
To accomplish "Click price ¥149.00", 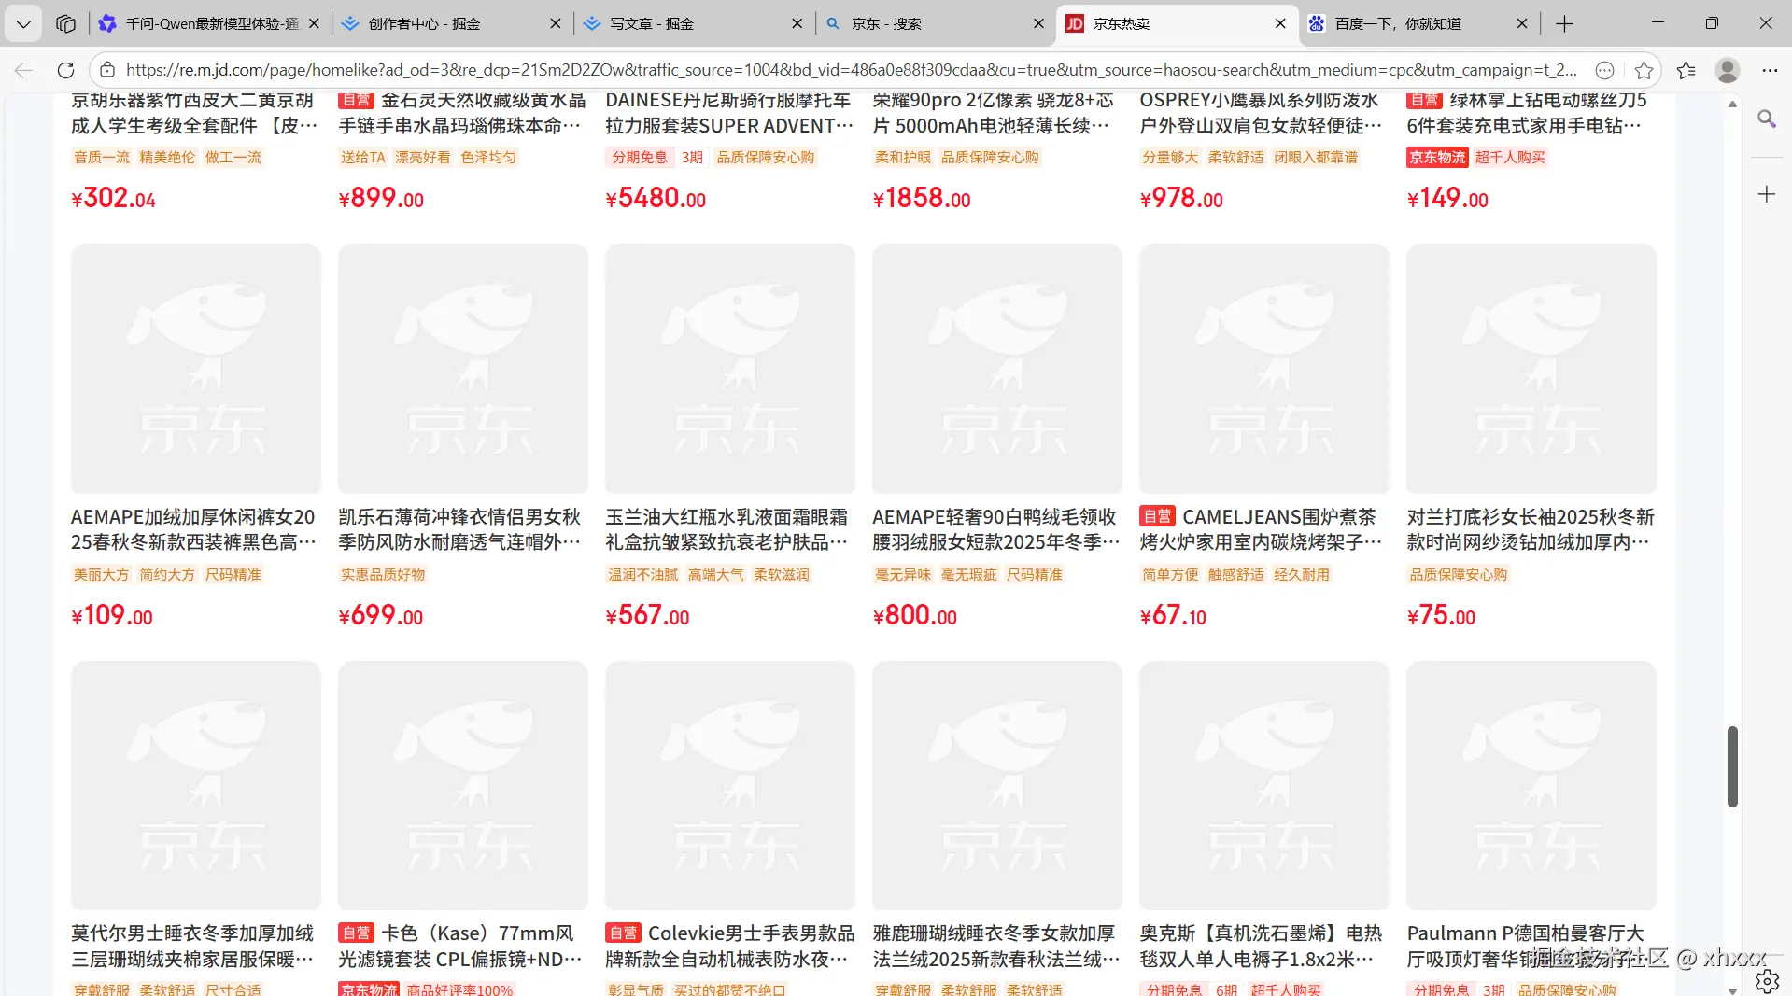I will [x=1447, y=198].
